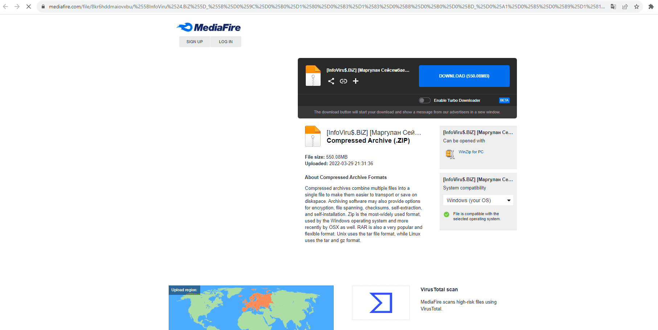Enable the Turbo Downloader toggle

pos(425,100)
